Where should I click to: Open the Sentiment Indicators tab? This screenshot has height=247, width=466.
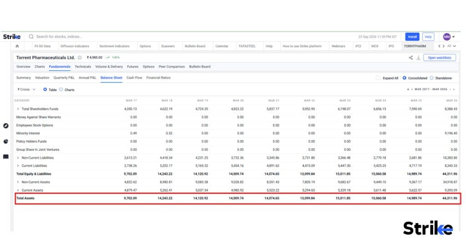[x=114, y=46]
